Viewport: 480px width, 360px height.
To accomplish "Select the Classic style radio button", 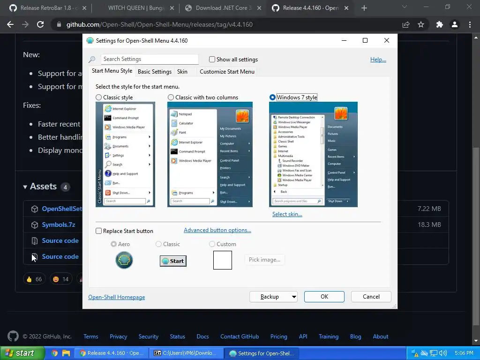I will point(98,97).
